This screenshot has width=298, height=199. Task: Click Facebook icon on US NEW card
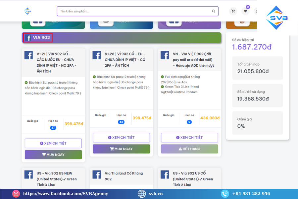[28, 174]
